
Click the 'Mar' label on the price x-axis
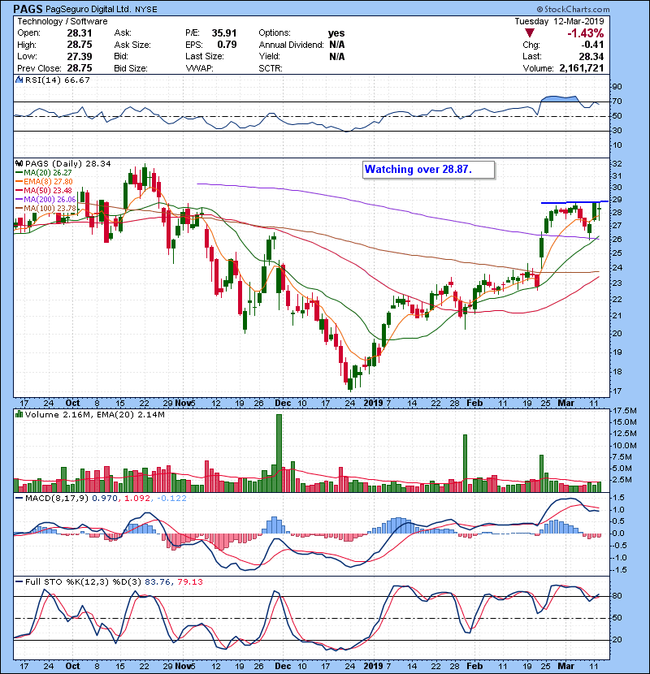click(565, 403)
